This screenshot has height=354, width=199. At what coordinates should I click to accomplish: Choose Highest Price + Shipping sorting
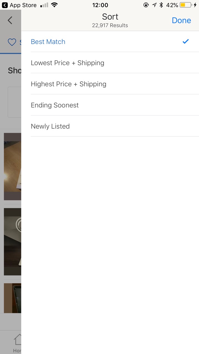69,84
